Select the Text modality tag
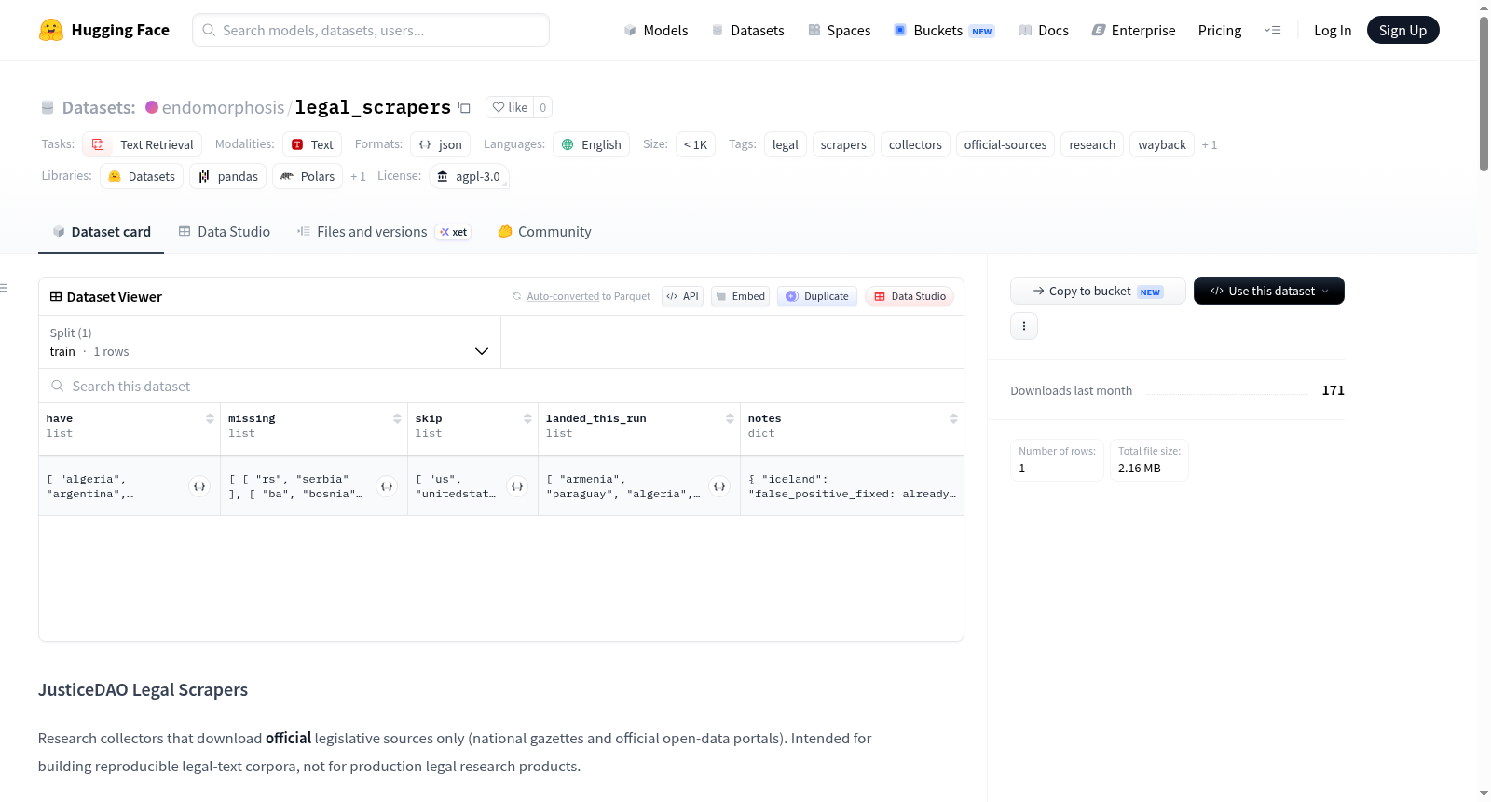Viewport: 1491px width, 802px height. pos(312,144)
